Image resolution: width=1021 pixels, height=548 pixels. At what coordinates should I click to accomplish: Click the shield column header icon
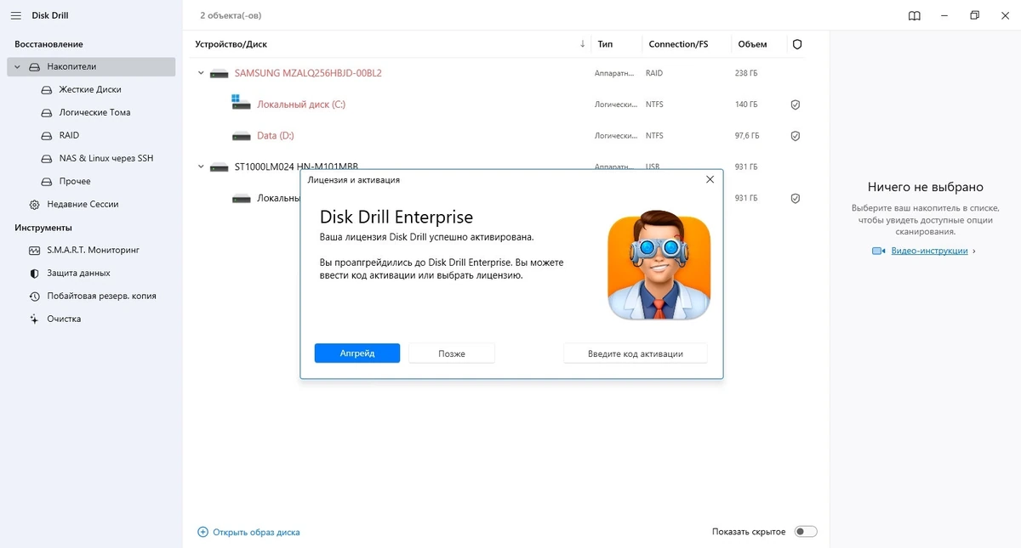pos(797,44)
